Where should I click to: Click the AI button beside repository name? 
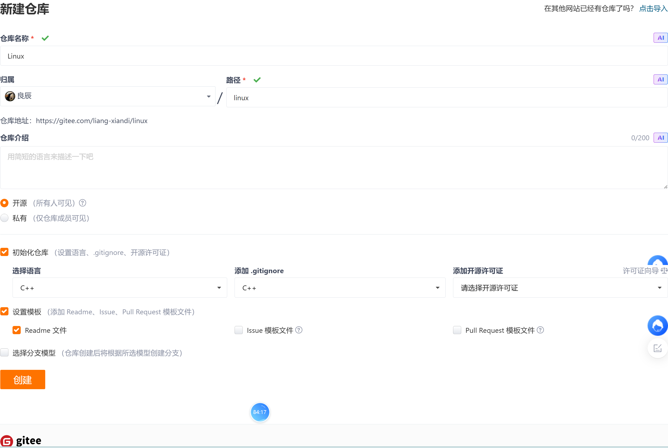click(660, 38)
